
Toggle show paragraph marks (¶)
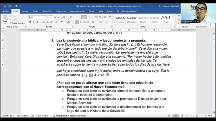click(110, 17)
